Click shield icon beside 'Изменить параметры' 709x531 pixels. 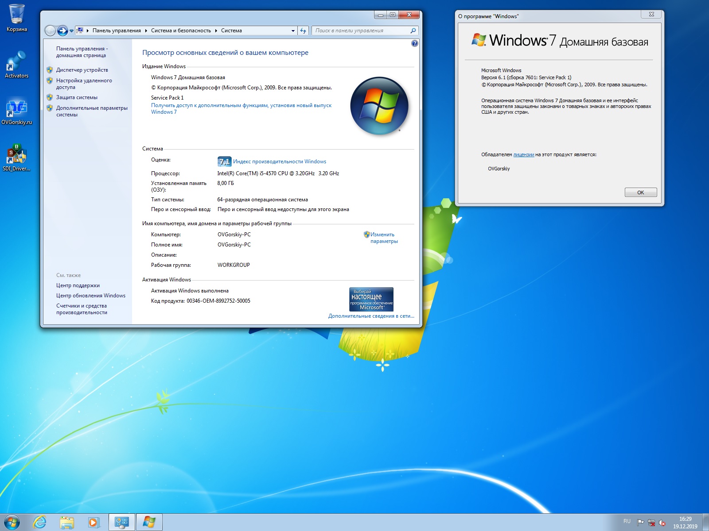point(366,235)
